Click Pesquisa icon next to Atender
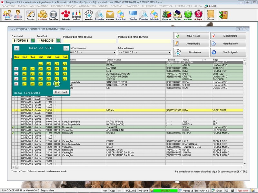This screenshot has height=193, width=258. pyautogui.click(x=99, y=15)
